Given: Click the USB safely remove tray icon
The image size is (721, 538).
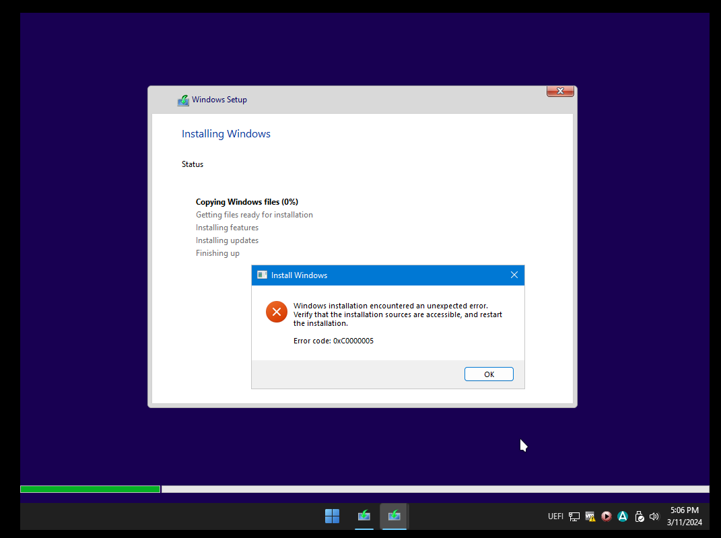Looking at the screenshot, I should click(x=639, y=516).
